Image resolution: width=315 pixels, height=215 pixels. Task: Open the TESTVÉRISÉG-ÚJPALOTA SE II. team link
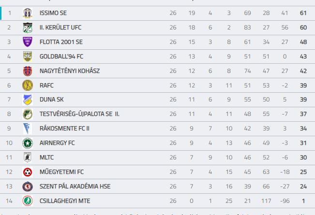(x=79, y=114)
